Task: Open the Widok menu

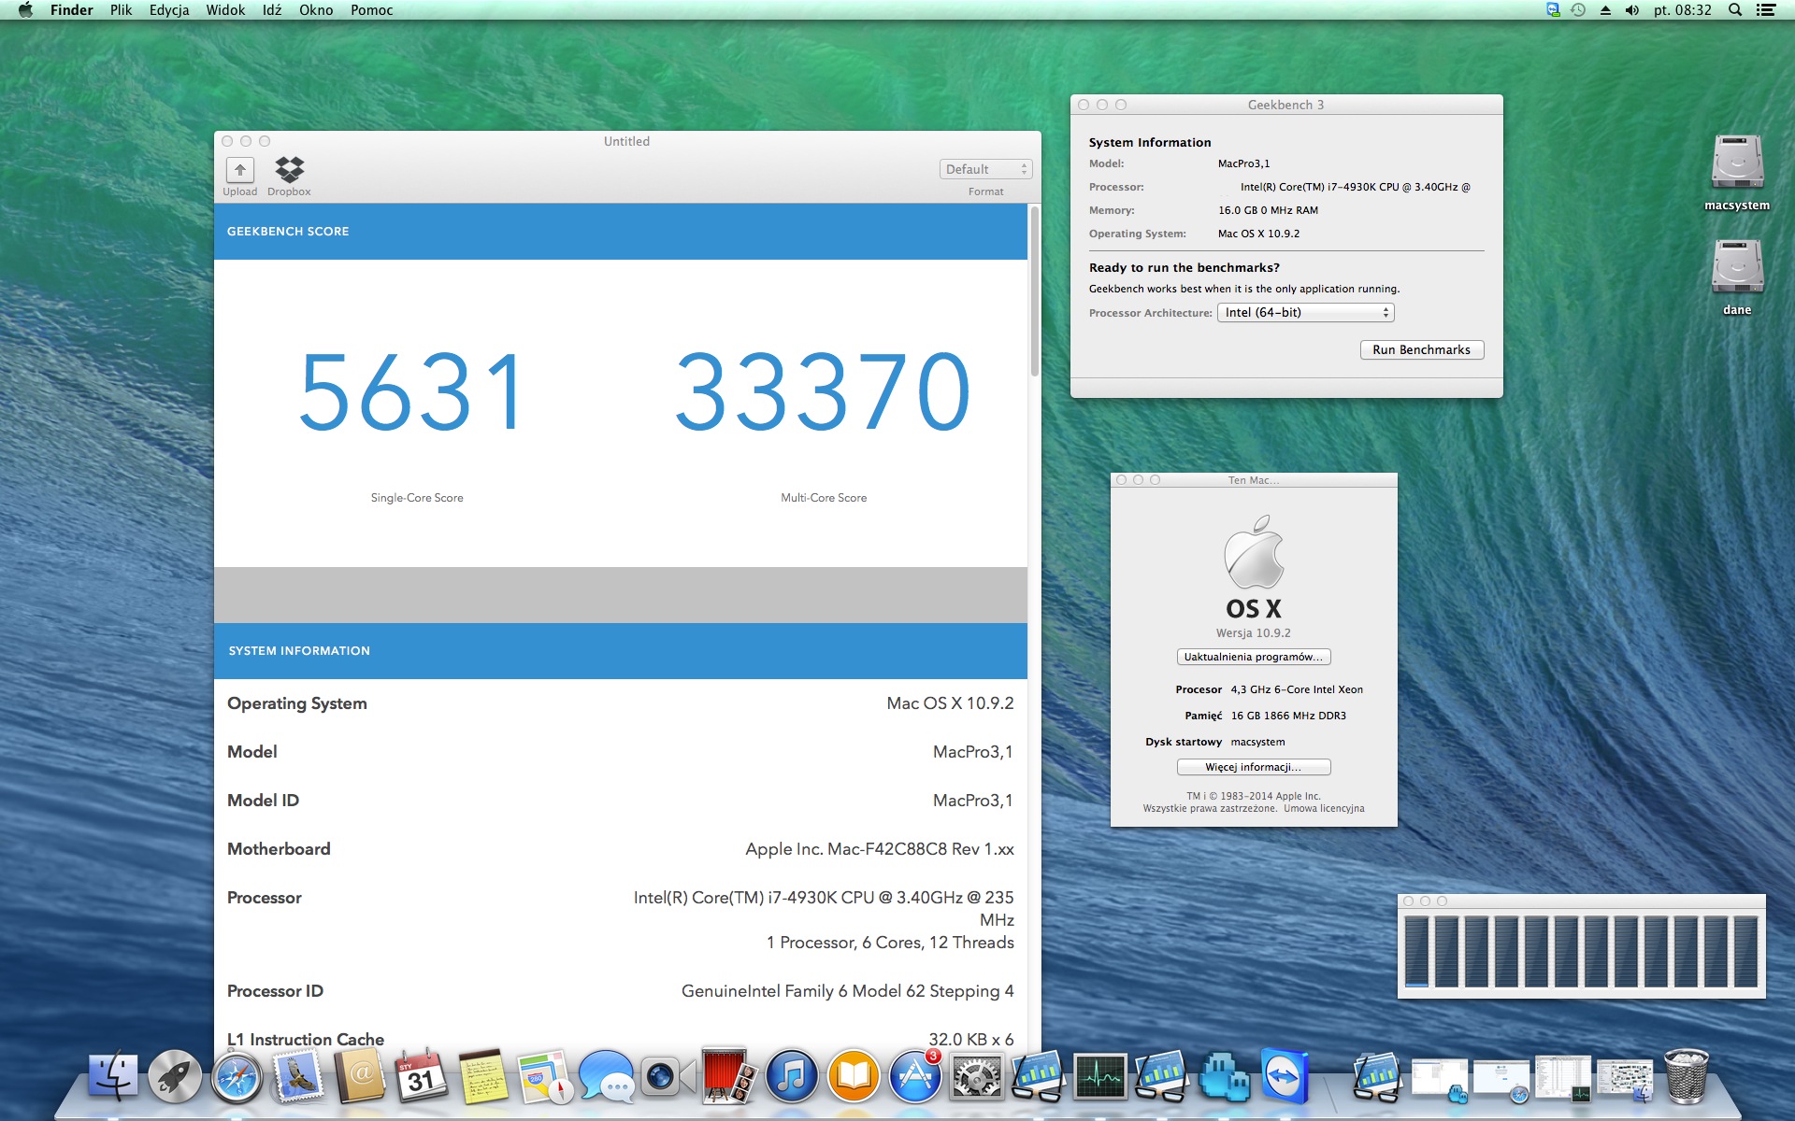Action: 225,10
